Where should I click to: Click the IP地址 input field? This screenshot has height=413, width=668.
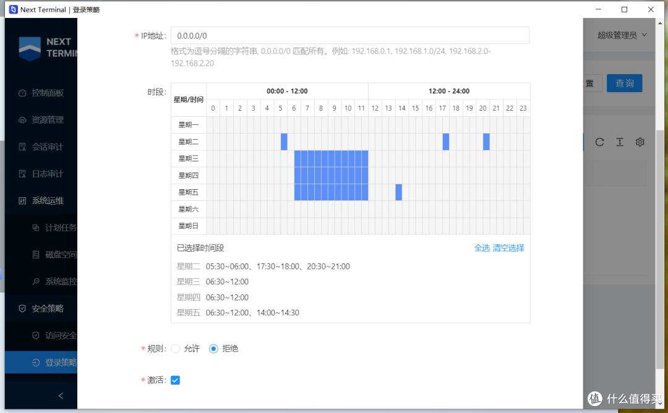pyautogui.click(x=349, y=35)
